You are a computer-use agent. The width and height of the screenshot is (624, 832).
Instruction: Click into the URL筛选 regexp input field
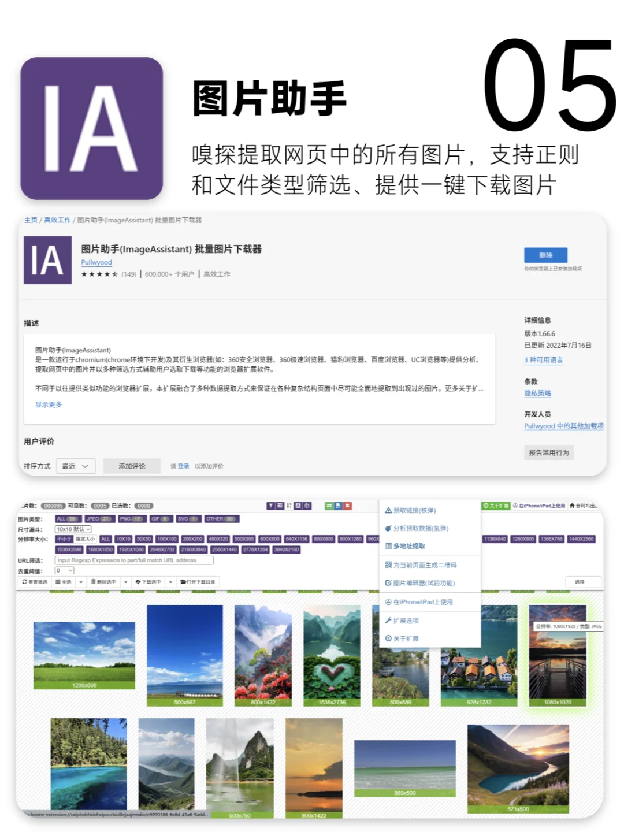[134, 560]
